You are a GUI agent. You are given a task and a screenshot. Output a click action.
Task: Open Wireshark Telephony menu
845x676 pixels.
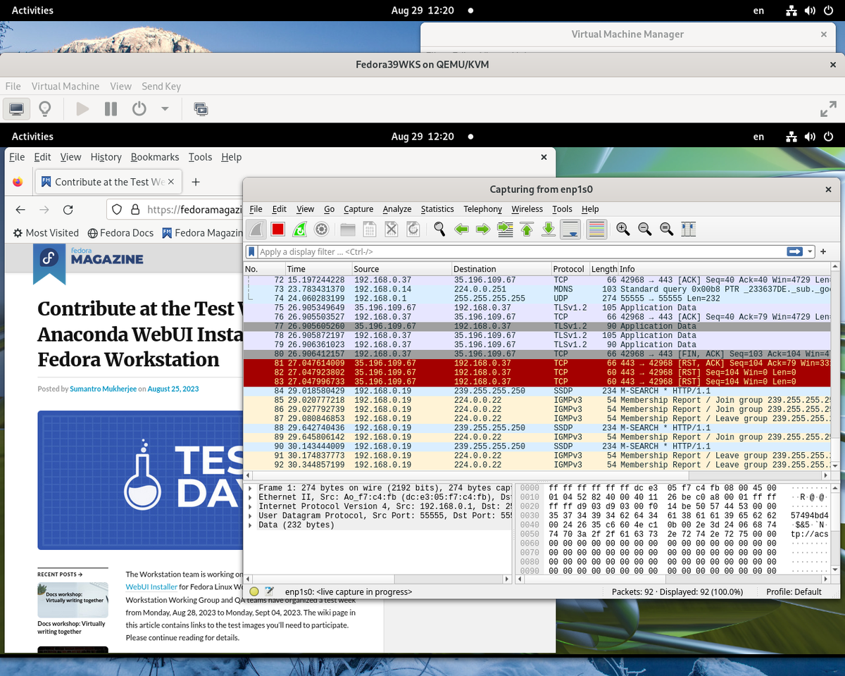pos(482,209)
